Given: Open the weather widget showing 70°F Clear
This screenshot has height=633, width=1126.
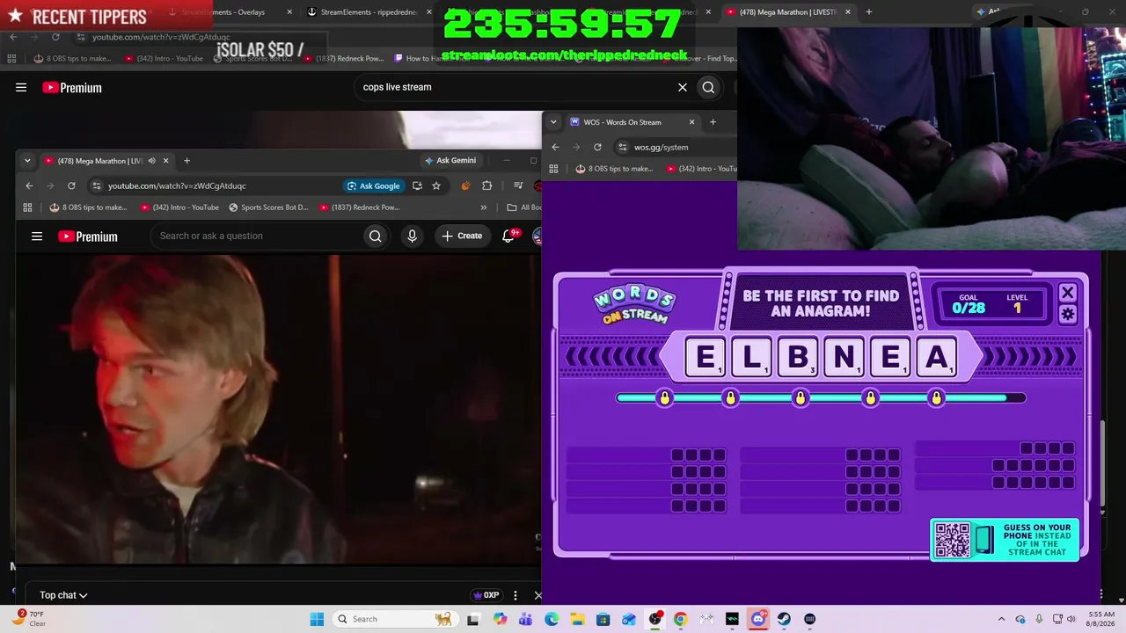Looking at the screenshot, I should 30,619.
